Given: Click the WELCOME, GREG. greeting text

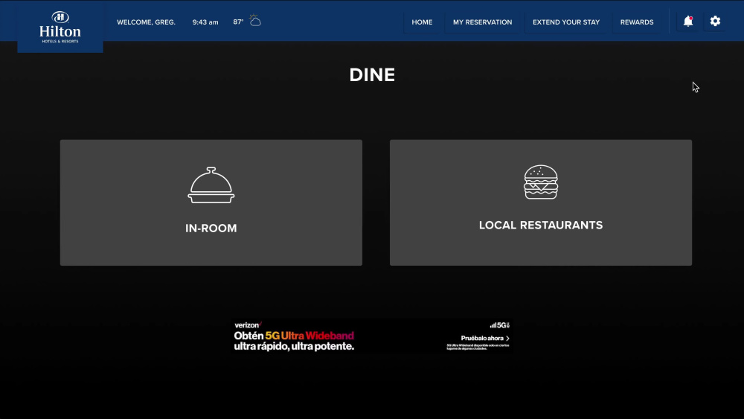Looking at the screenshot, I should pyautogui.click(x=146, y=22).
